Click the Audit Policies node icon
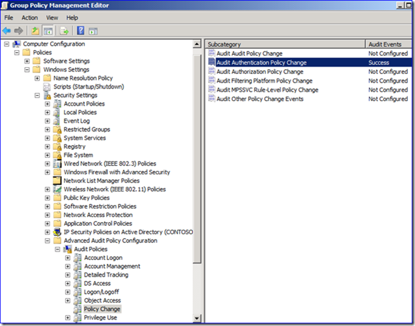Viewport: 415px width, 326px height. (x=67, y=249)
